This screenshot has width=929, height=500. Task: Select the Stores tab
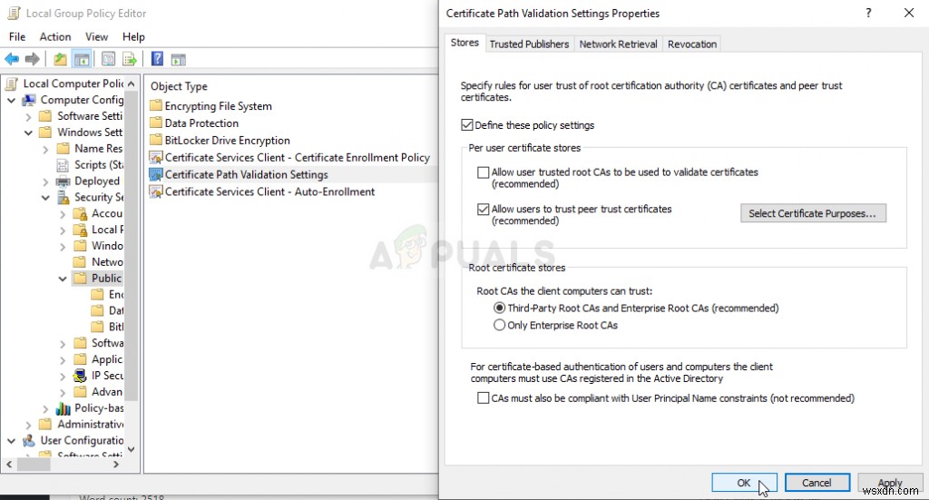pos(464,43)
